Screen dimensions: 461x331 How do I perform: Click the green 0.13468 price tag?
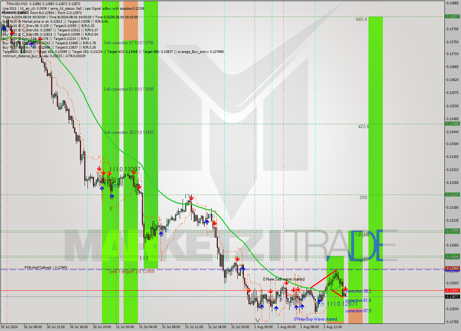452,123
